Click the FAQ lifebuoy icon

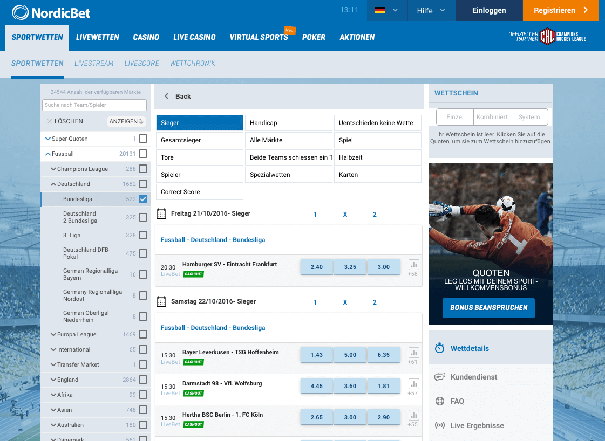click(x=439, y=401)
